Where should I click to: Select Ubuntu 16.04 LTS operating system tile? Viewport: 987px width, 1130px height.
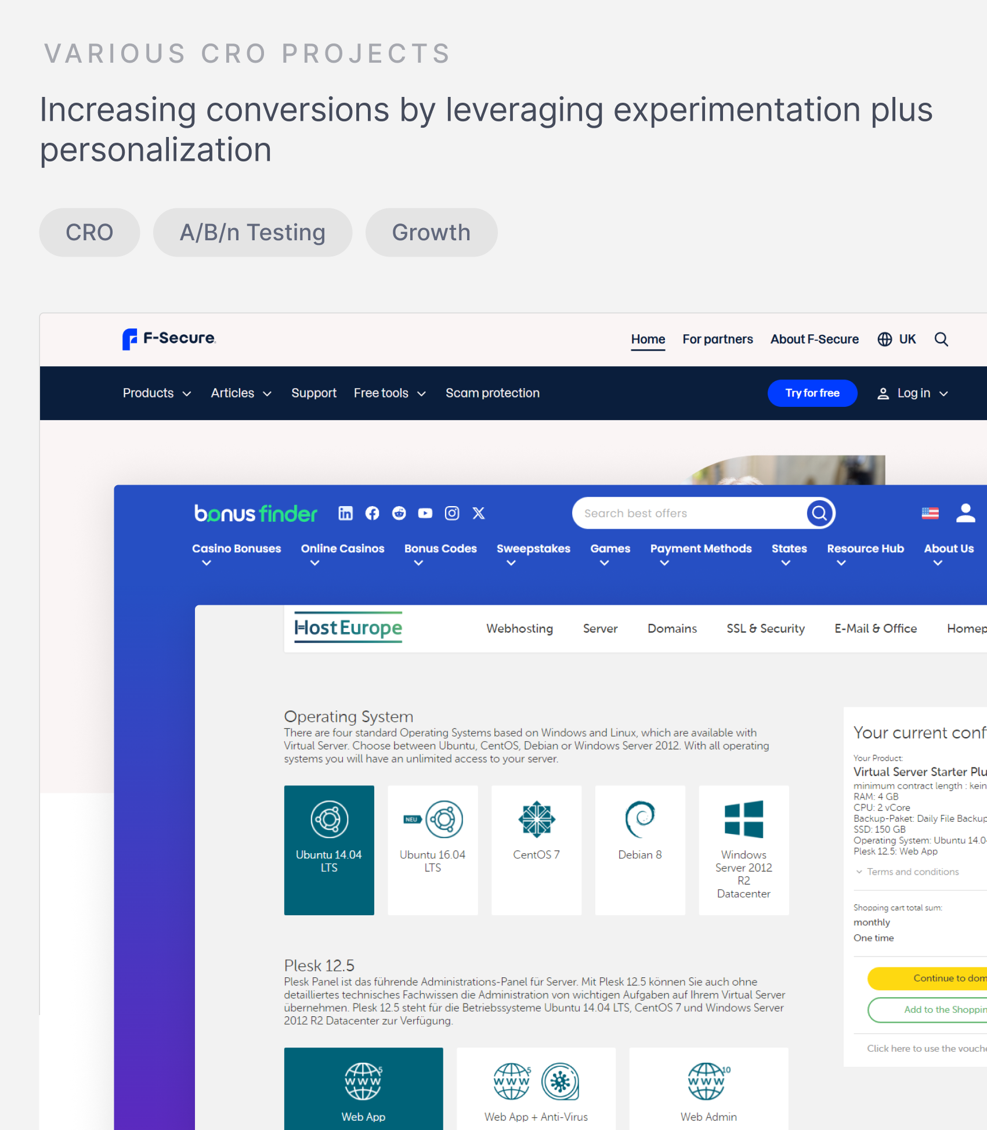[x=433, y=850]
